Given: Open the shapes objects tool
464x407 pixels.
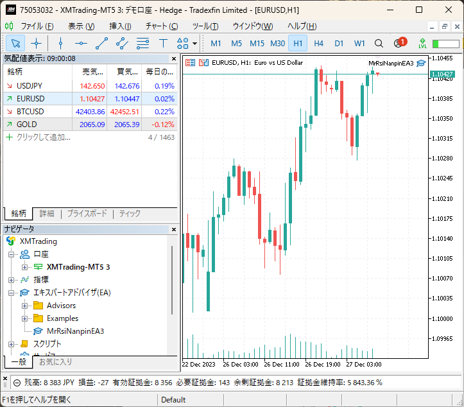Looking at the screenshot, I should coord(182,44).
